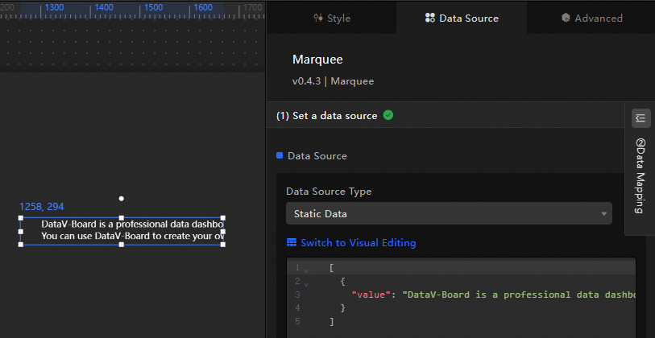Click the top-center resize handle of the marquee
The width and height of the screenshot is (655, 338).
point(122,218)
